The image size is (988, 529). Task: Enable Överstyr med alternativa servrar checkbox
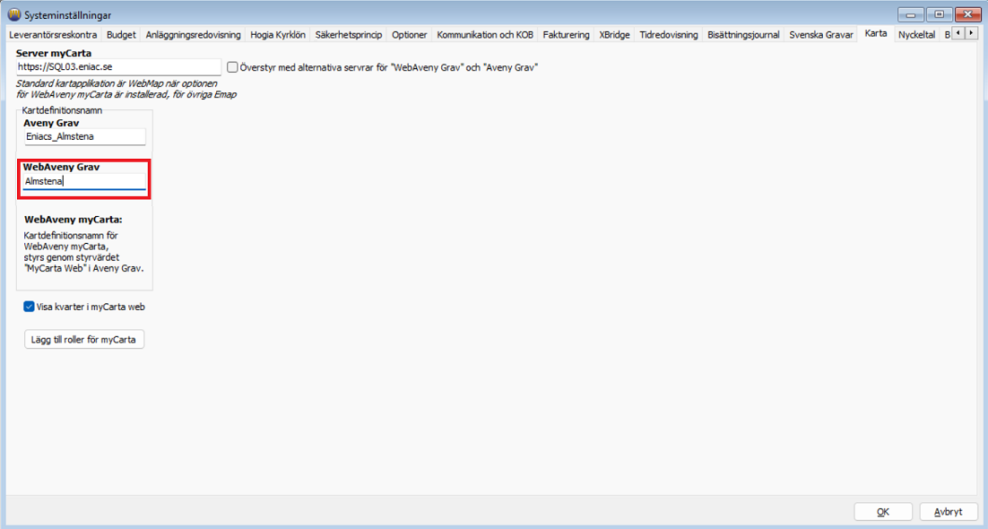[x=232, y=67]
